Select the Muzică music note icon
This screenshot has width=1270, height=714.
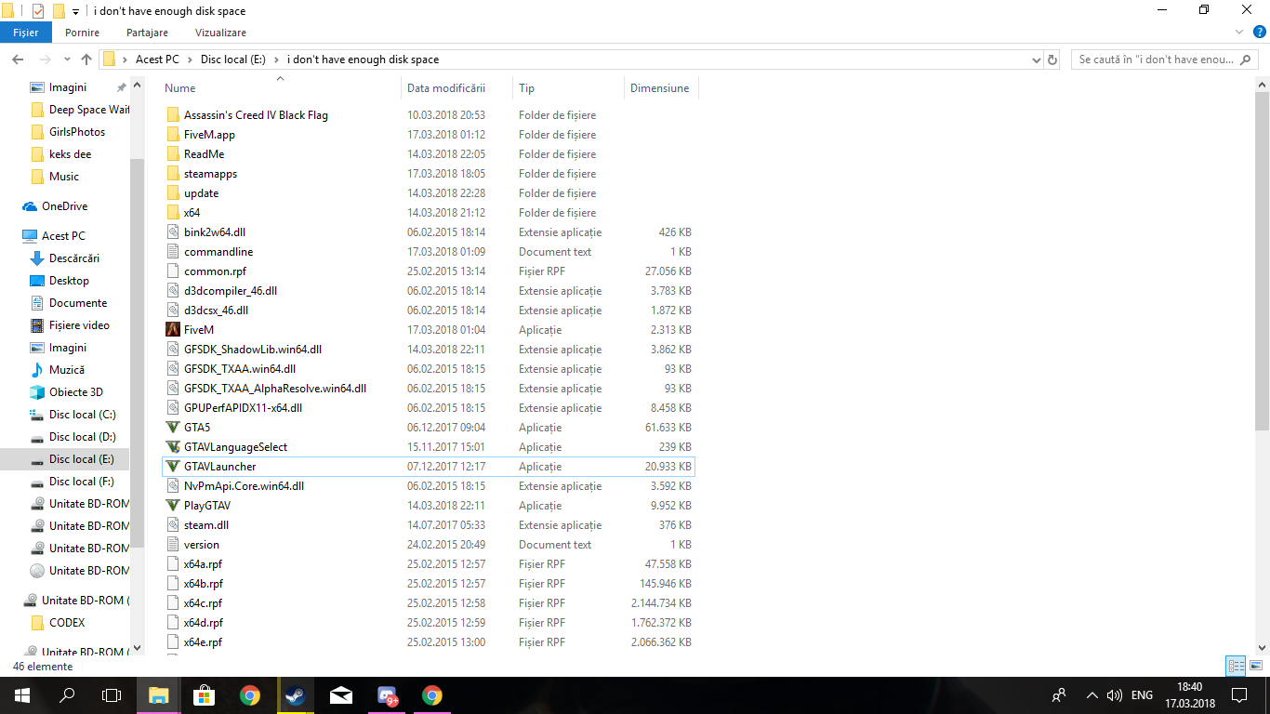tap(37, 370)
